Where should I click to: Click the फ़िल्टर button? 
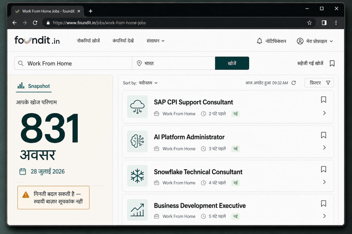(x=319, y=83)
